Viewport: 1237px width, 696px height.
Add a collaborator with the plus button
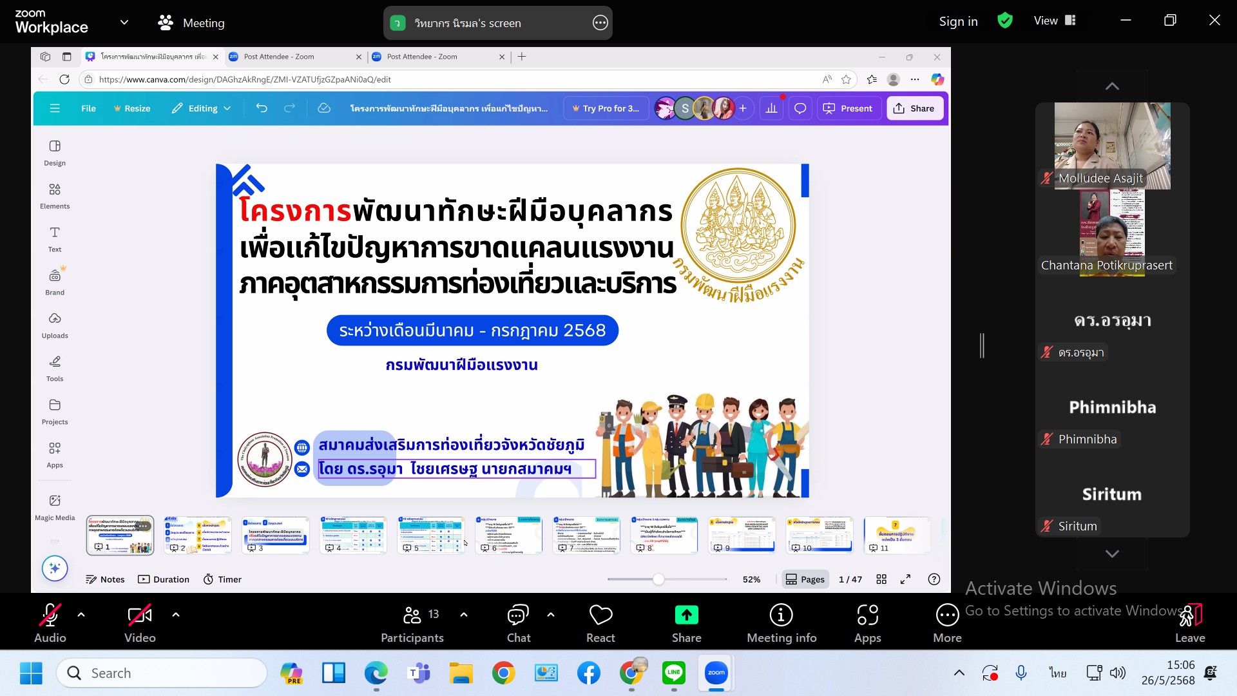click(743, 108)
